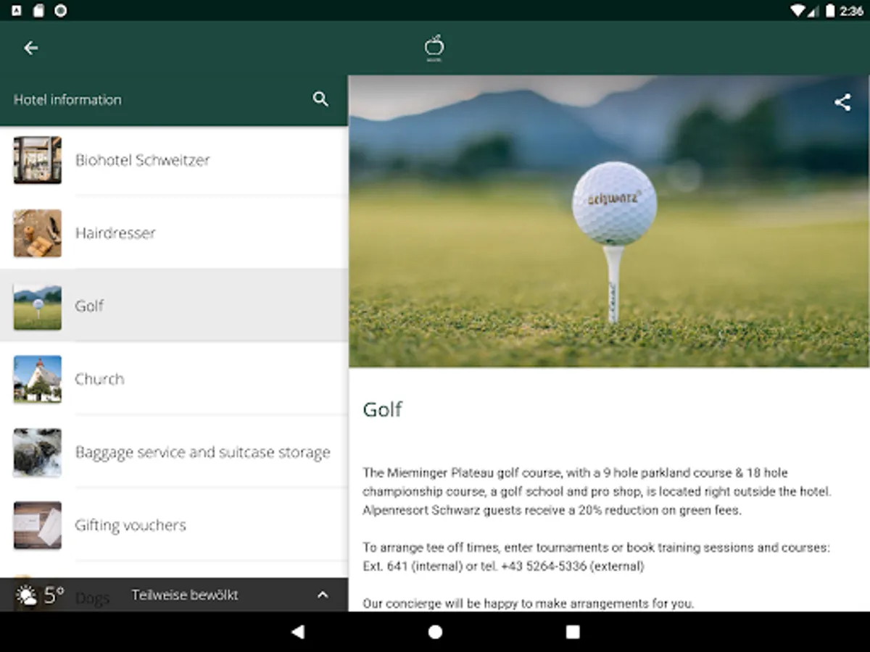Tap the Baggage service thumbnail image
Screen dimensions: 870x652
click(38, 452)
